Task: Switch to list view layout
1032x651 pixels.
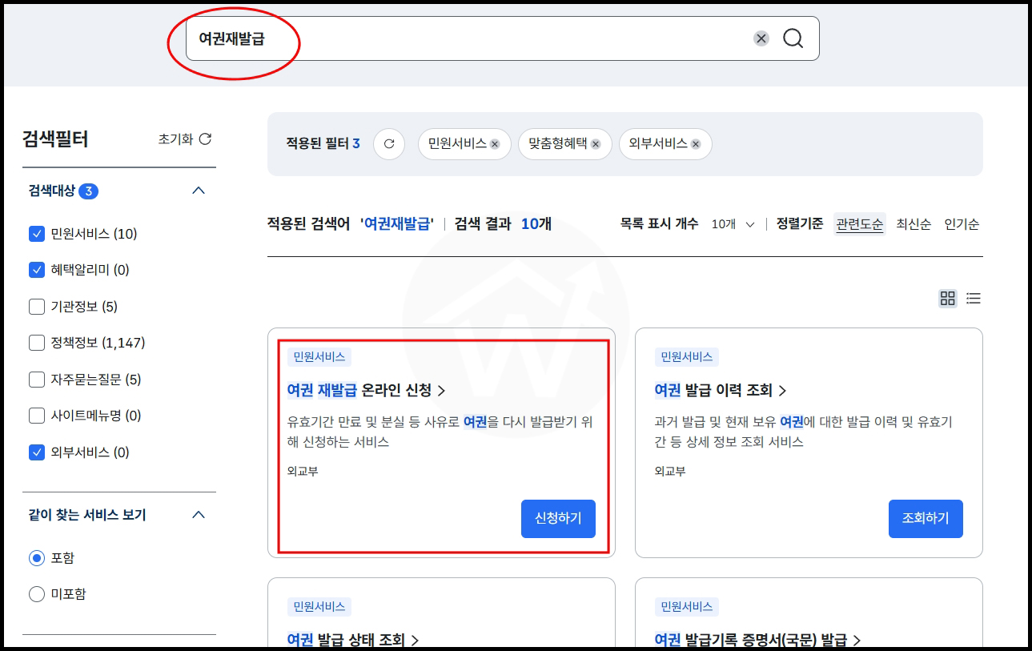Action: 974,298
